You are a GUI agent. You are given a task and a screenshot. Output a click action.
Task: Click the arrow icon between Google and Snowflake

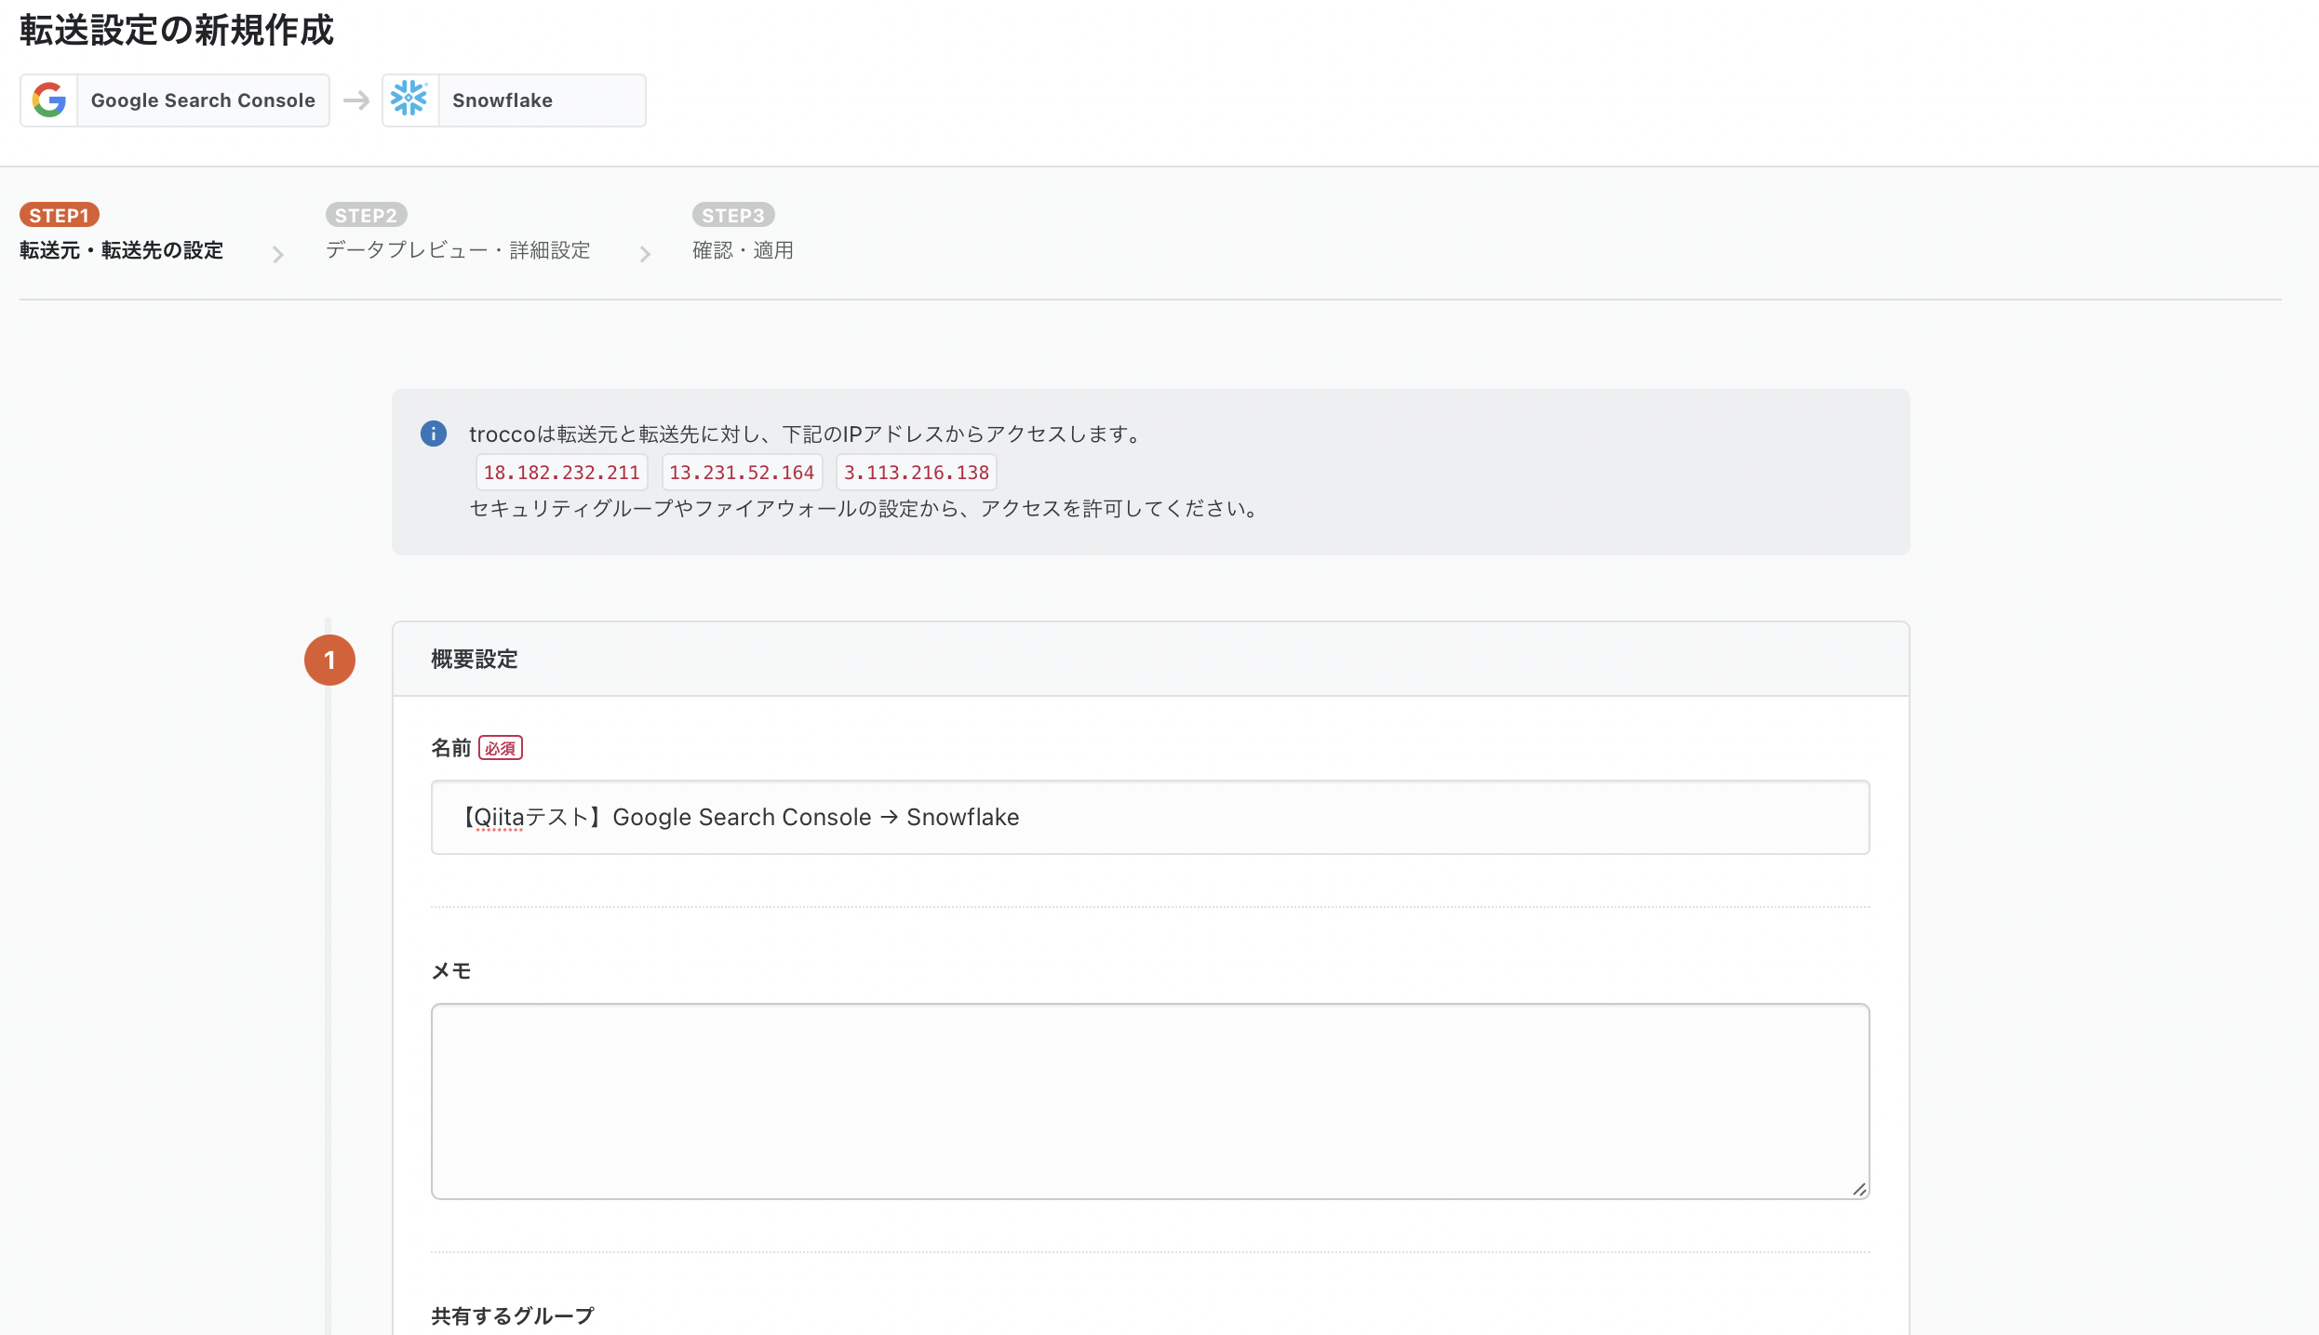356,100
